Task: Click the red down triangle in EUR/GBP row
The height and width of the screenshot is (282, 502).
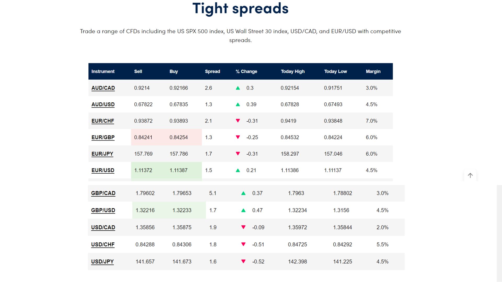Action: [x=238, y=137]
